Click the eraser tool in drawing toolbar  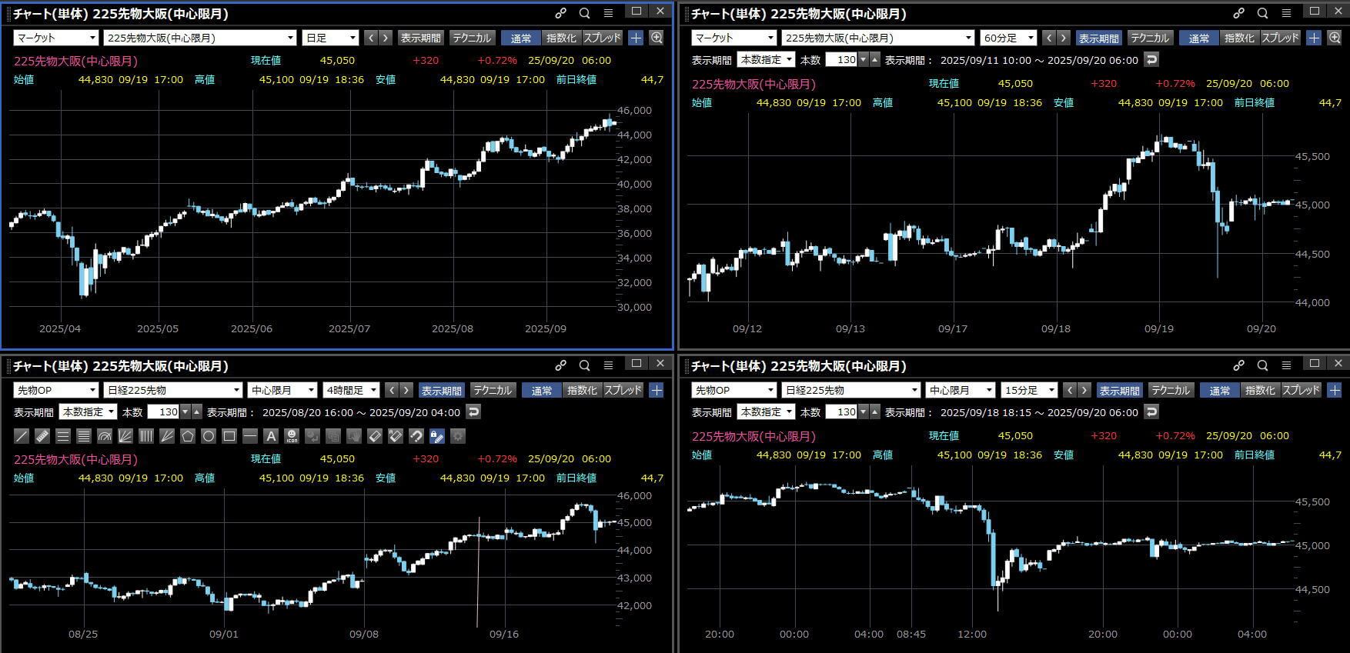[x=375, y=436]
